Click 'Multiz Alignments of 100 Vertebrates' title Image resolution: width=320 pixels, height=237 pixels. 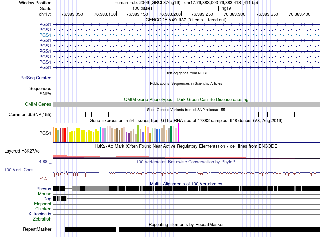(186, 184)
